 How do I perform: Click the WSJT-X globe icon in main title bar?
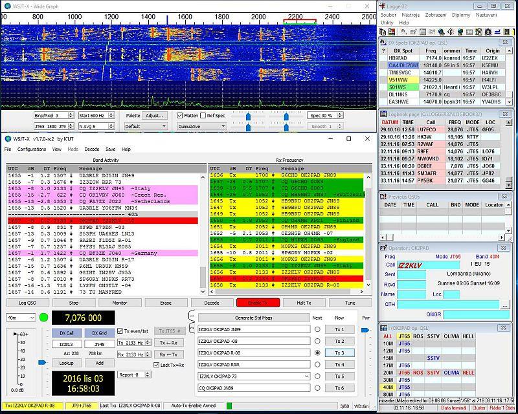(x=8, y=138)
